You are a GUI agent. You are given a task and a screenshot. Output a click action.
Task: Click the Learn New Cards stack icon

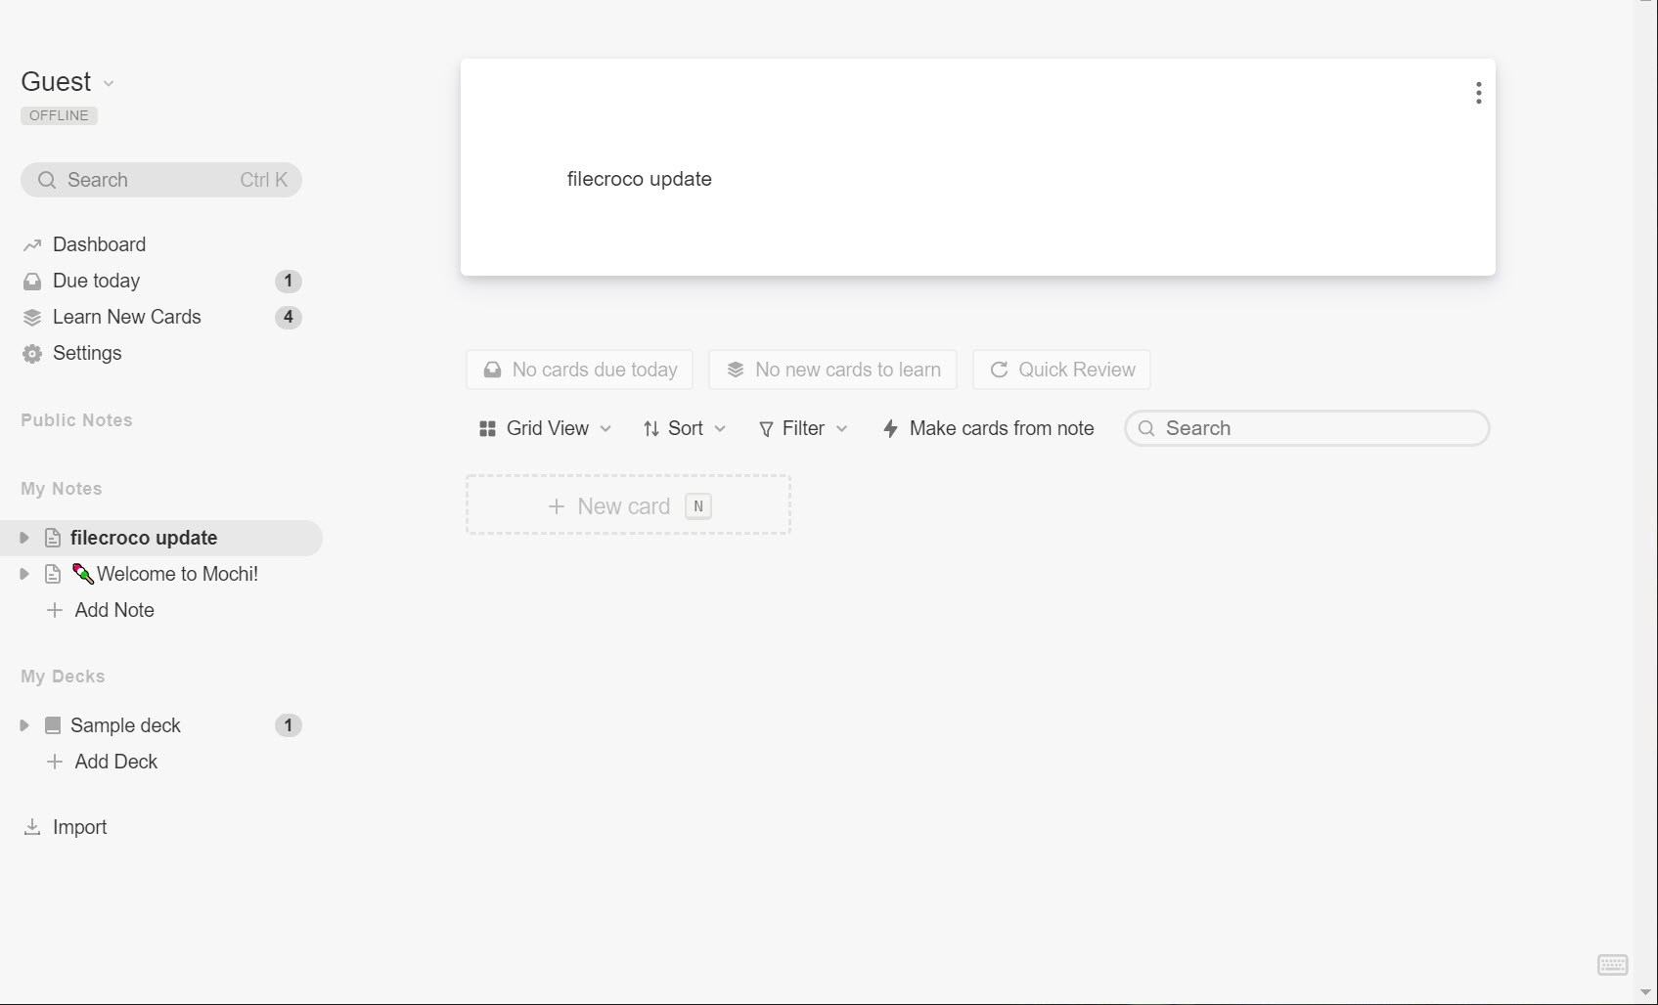click(32, 318)
